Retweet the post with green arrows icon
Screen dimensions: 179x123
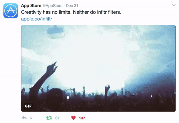pyautogui.click(x=49, y=118)
